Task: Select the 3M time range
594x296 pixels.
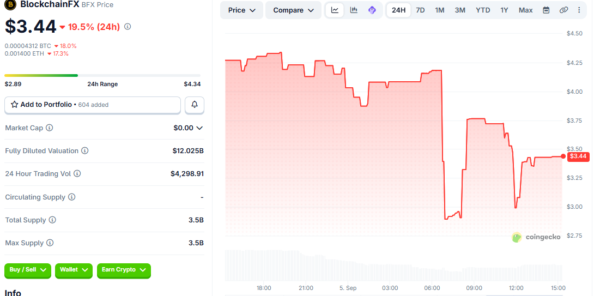Action: (460, 10)
